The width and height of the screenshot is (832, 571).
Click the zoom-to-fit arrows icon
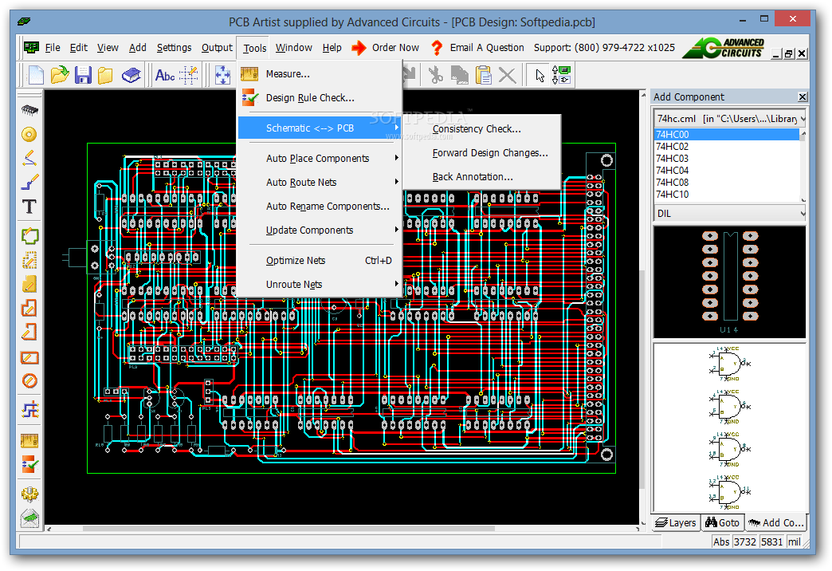223,75
